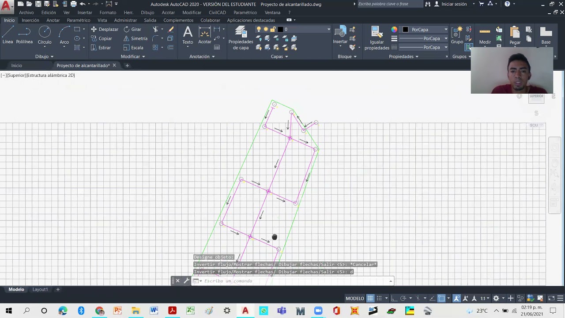Open the Texto annotation tool

click(188, 35)
